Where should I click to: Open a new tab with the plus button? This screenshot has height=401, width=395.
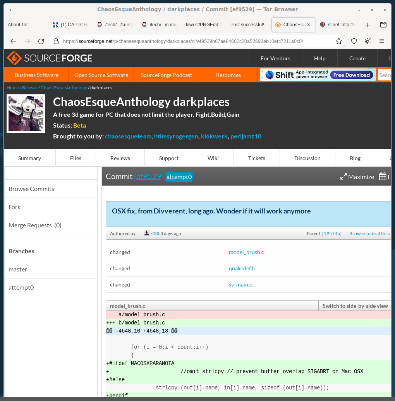(x=368, y=25)
